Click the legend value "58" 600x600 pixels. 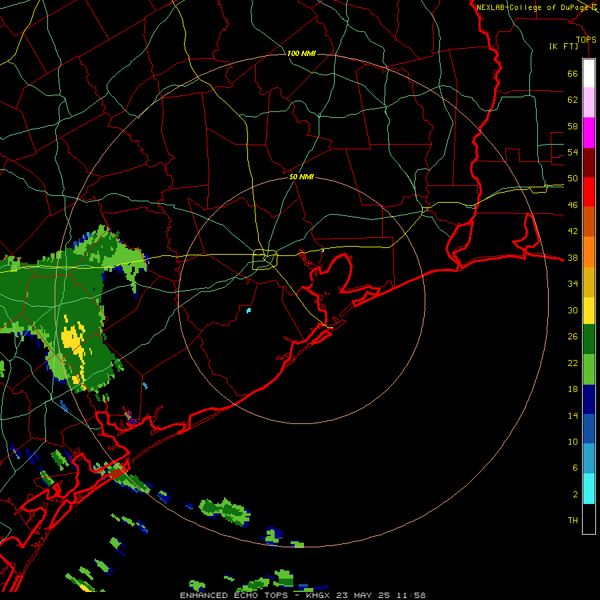click(x=573, y=126)
